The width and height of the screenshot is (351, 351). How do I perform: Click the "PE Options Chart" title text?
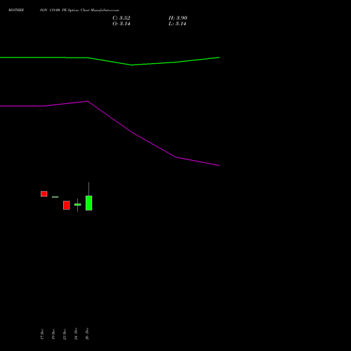76,11
